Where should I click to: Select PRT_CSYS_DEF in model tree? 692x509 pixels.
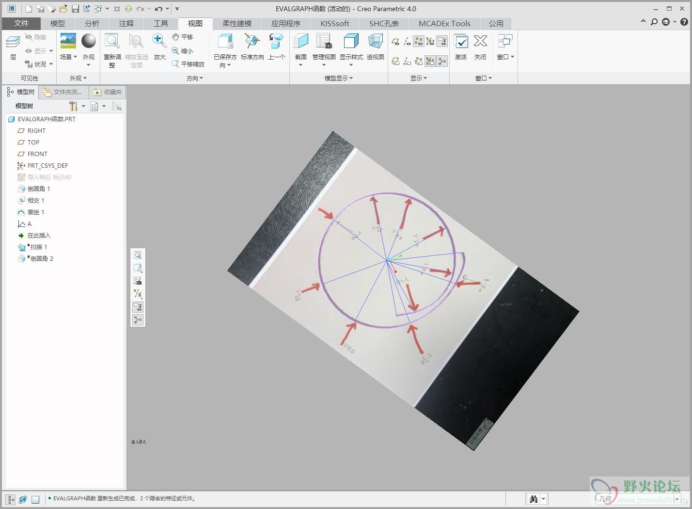point(47,165)
